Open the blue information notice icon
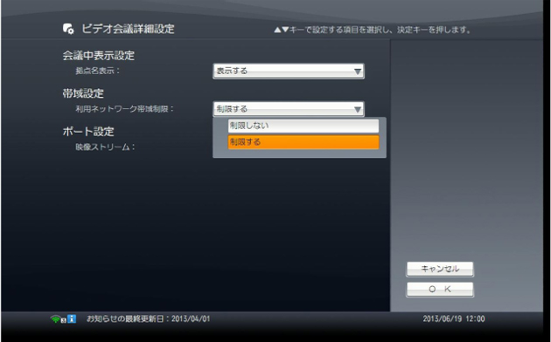This screenshot has height=342, width=551. tap(72, 318)
